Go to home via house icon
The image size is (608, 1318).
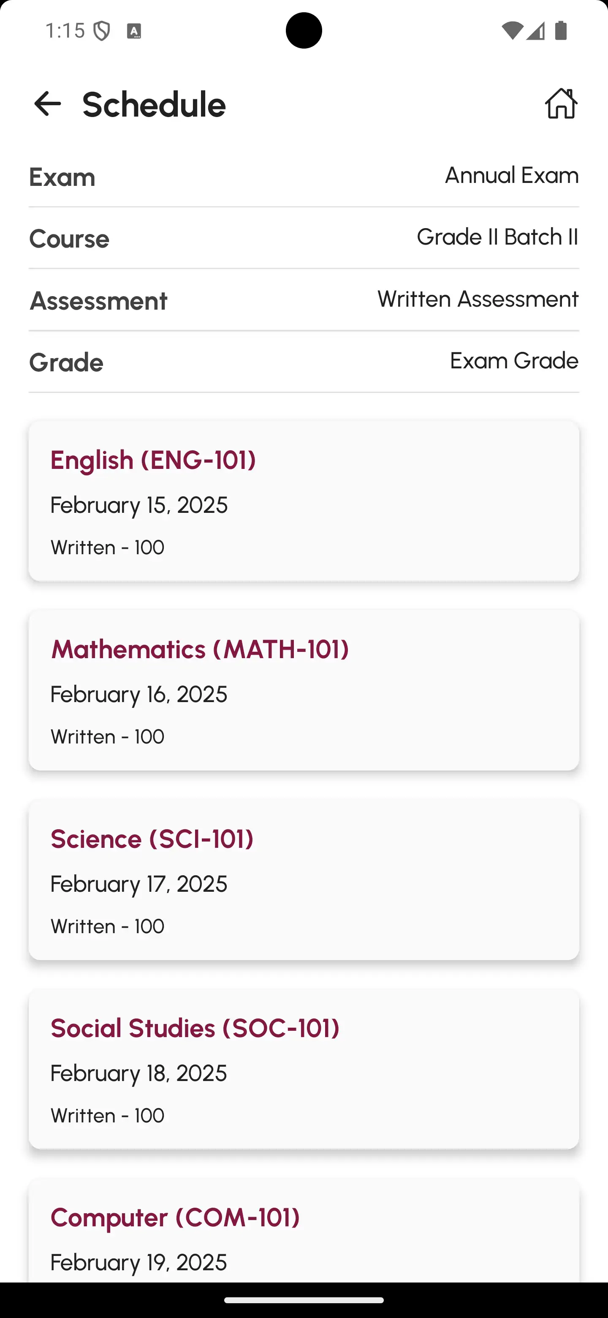tap(561, 104)
